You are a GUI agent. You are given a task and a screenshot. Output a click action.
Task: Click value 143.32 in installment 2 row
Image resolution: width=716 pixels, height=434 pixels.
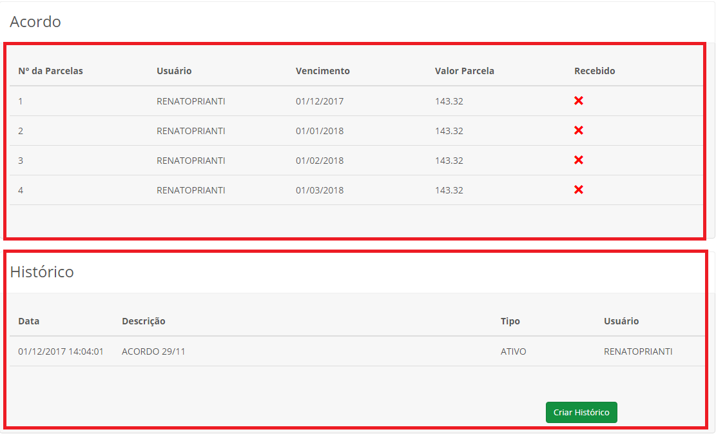pyautogui.click(x=449, y=131)
